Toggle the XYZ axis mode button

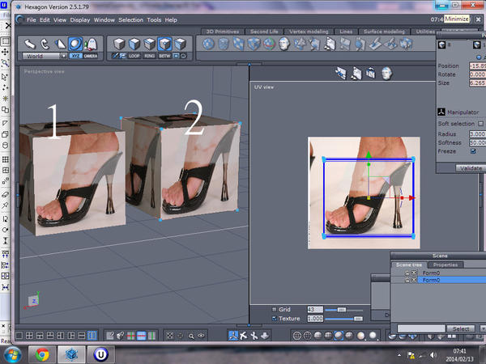pos(75,56)
